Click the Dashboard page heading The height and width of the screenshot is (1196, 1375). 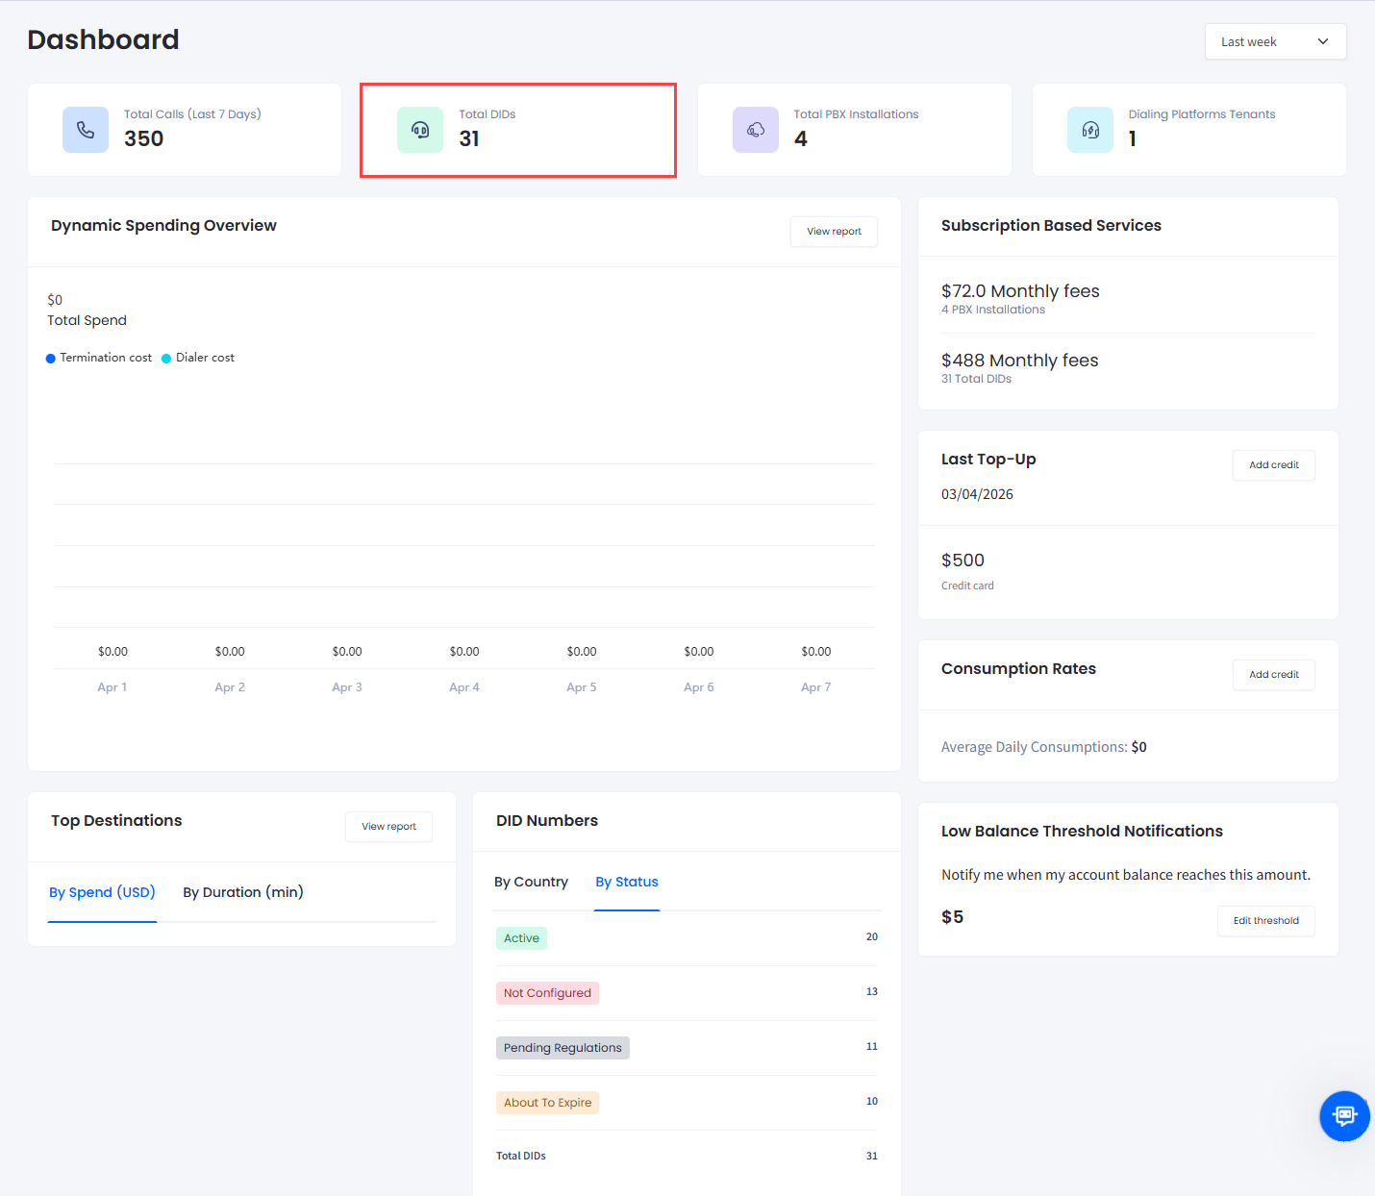pyautogui.click(x=103, y=39)
